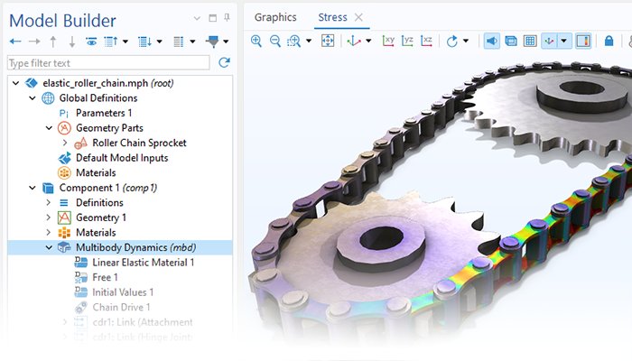Move node down with down arrow

pos(71,42)
